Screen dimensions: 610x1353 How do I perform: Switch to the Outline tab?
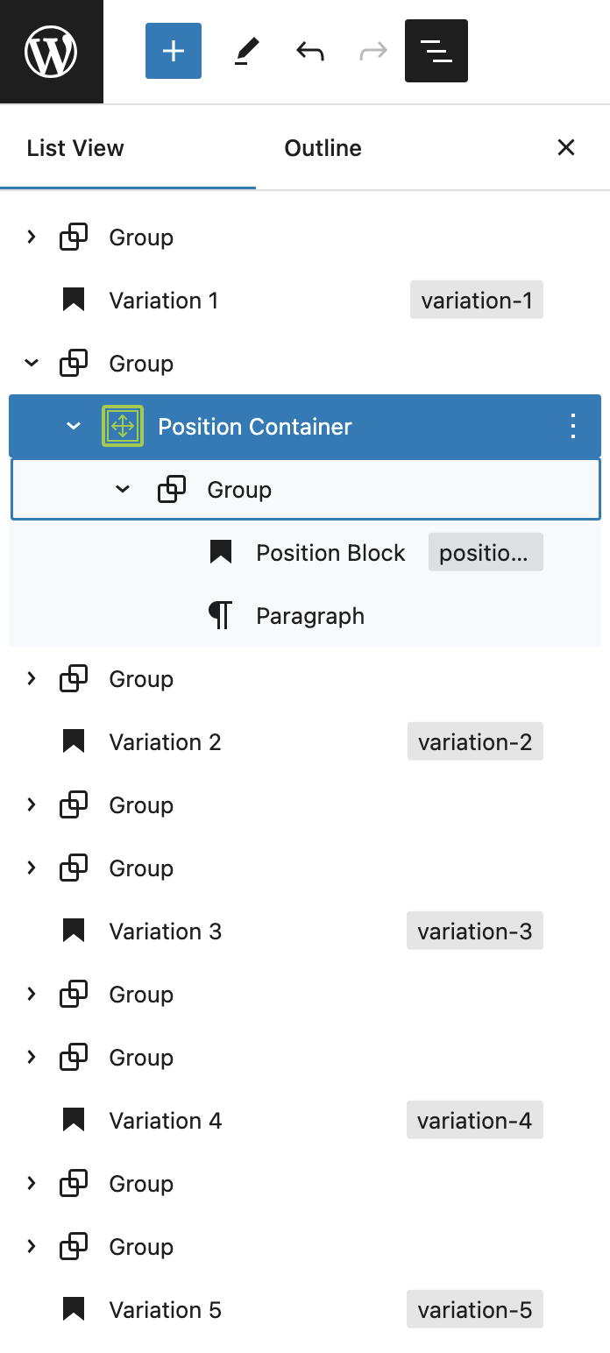coord(323,148)
